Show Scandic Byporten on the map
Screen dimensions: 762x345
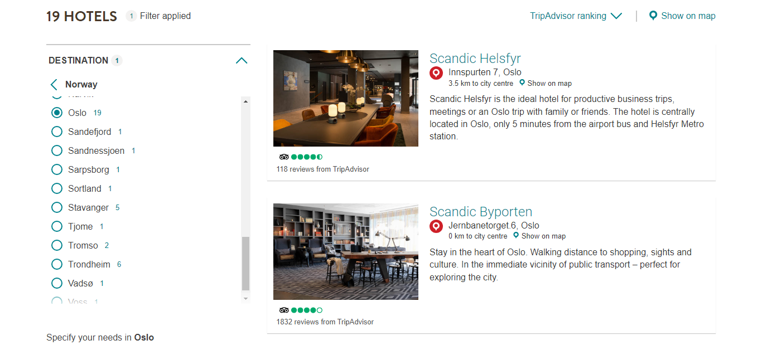(543, 236)
